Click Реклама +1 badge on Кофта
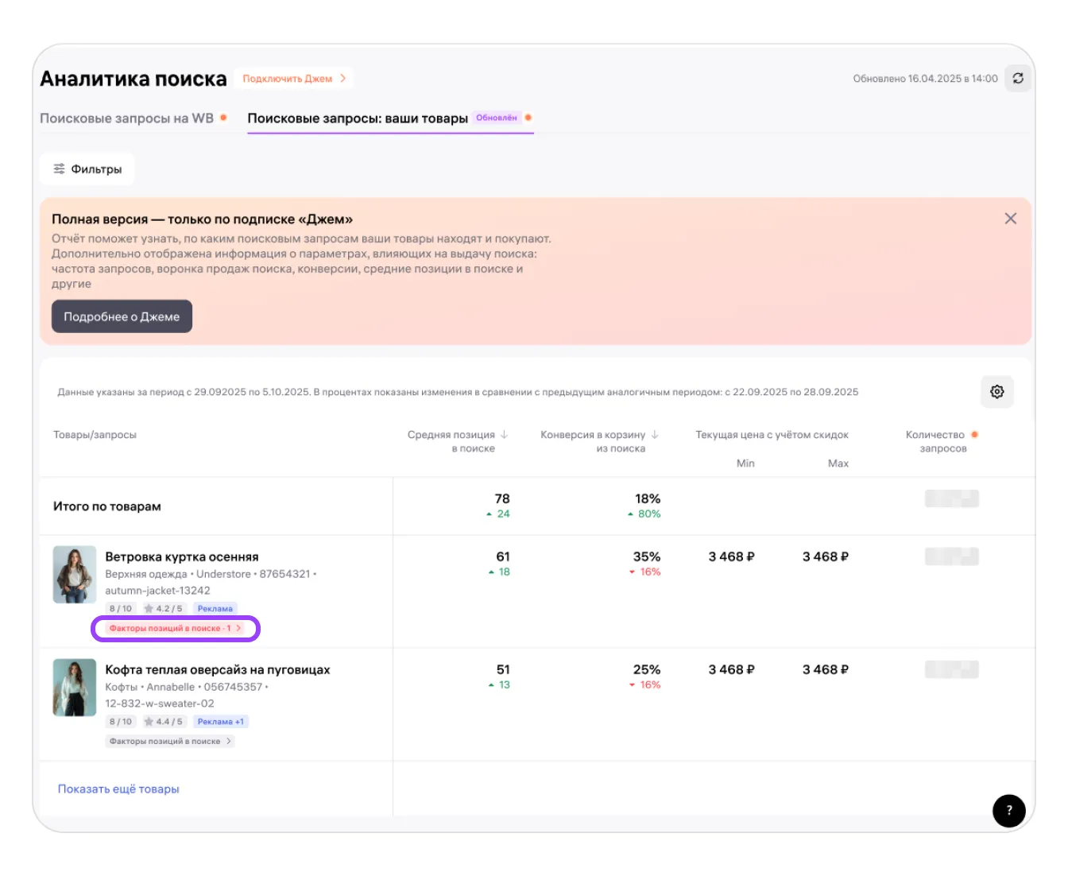Image resolution: width=1068 pixels, height=876 pixels. point(220,722)
